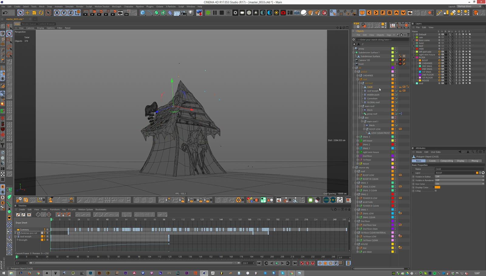Toggle Solo for ROOF layer
Viewport: 486px width, 276px height.
point(439,60)
